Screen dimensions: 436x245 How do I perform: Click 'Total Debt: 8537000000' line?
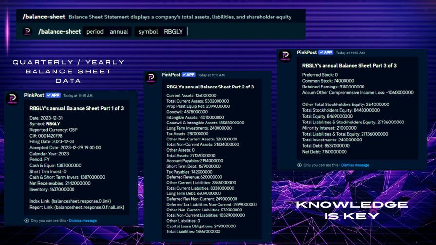(x=326, y=146)
